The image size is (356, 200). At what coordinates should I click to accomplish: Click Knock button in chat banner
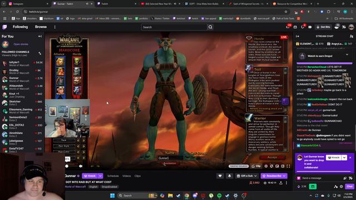point(334,157)
